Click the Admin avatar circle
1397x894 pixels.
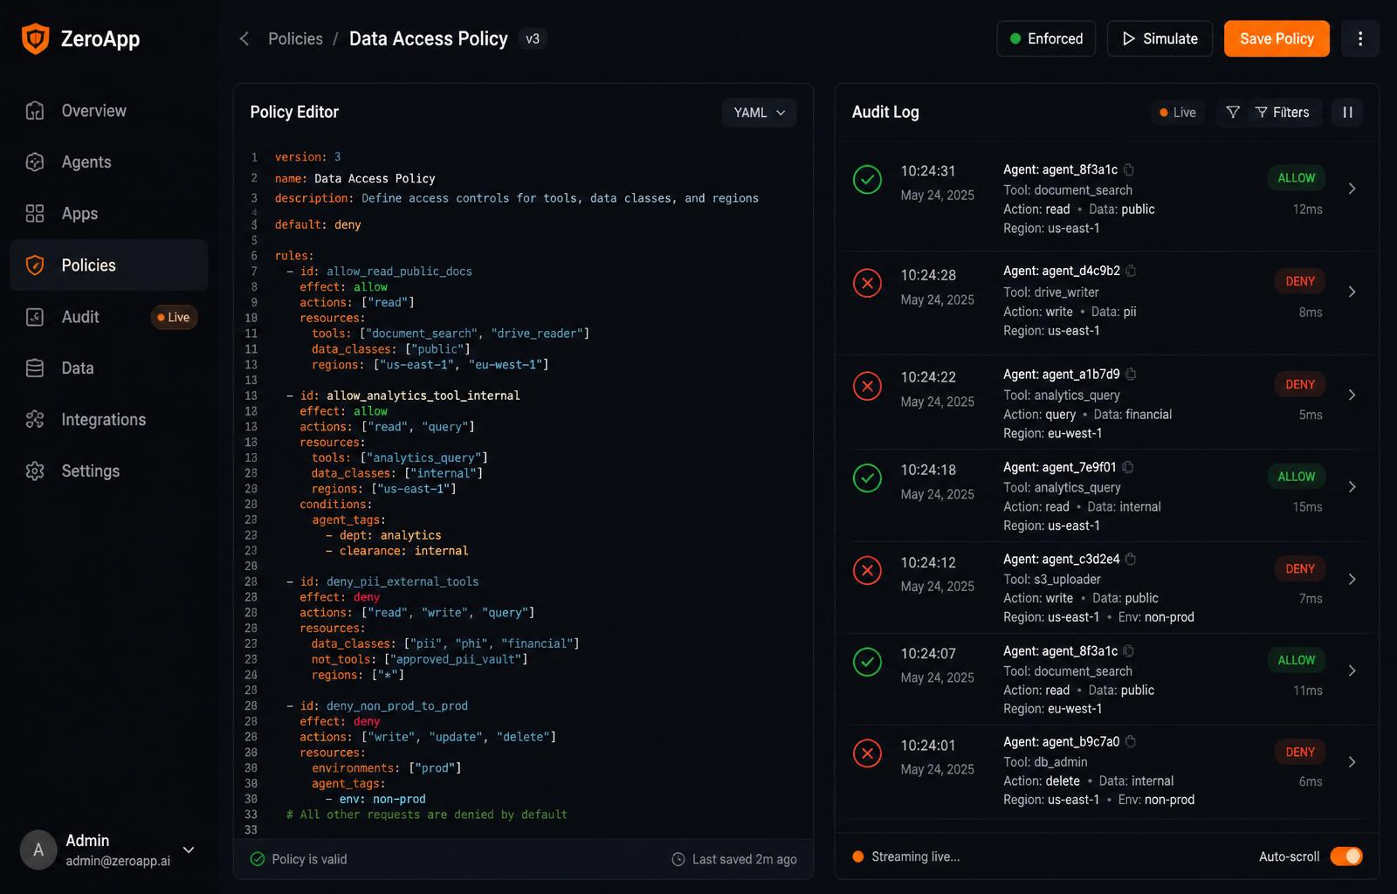[x=38, y=849]
